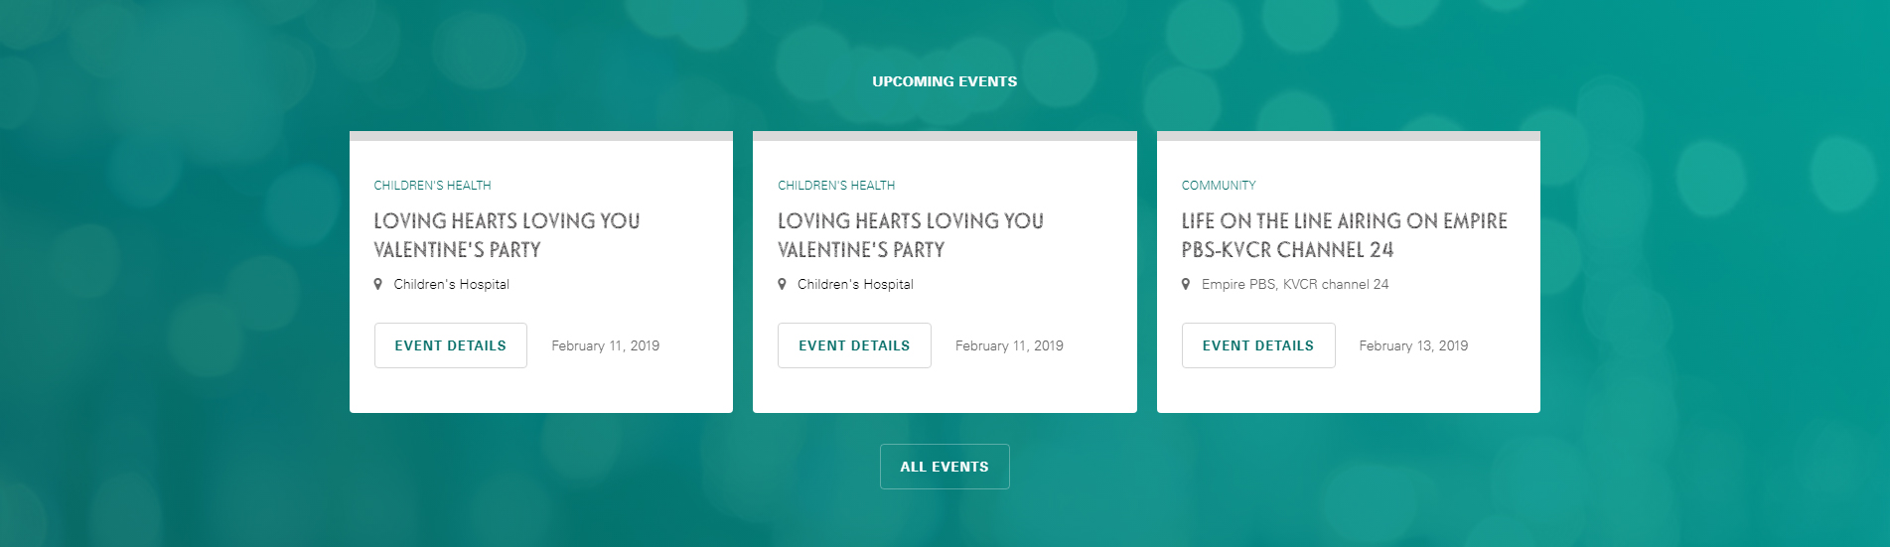Image resolution: width=1890 pixels, height=547 pixels.
Task: Click the second card's Children's Hospital pin icon
Action: click(x=783, y=284)
